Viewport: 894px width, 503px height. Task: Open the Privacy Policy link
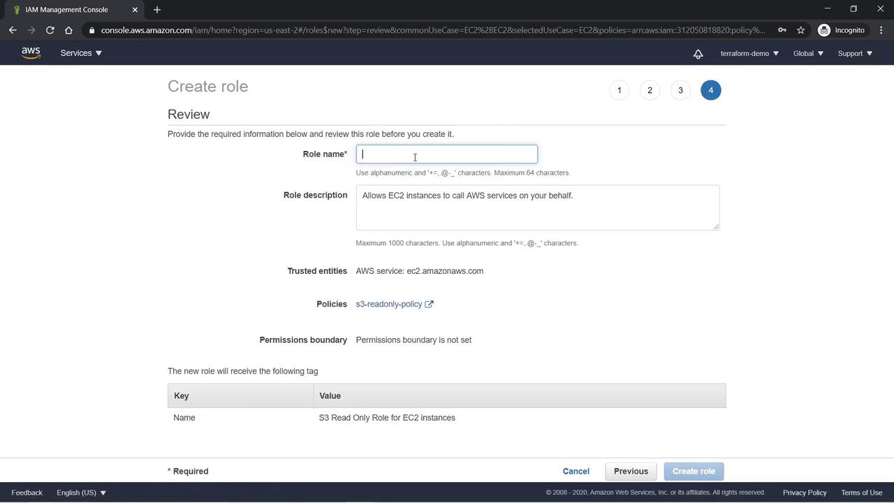[x=805, y=493]
